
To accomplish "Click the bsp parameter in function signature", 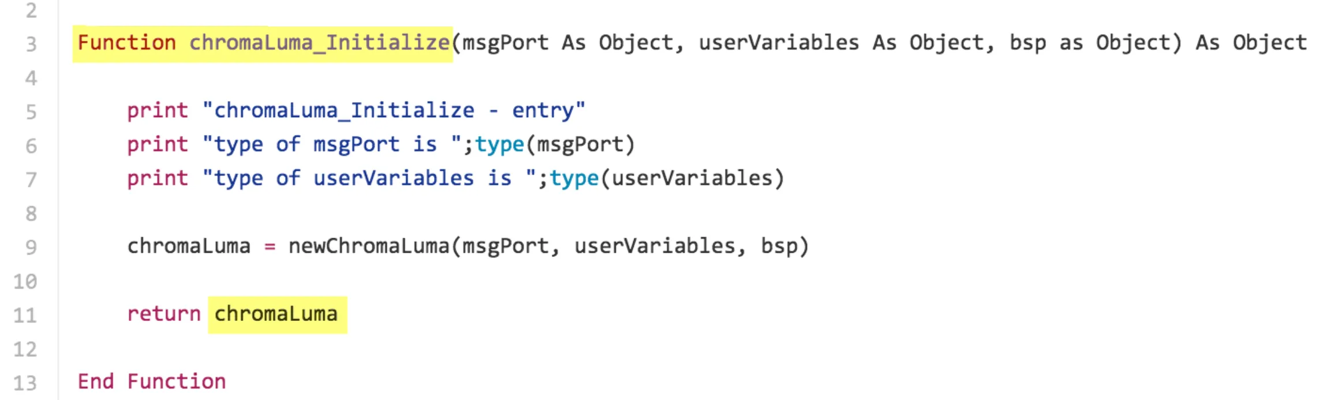I will coord(1027,43).
